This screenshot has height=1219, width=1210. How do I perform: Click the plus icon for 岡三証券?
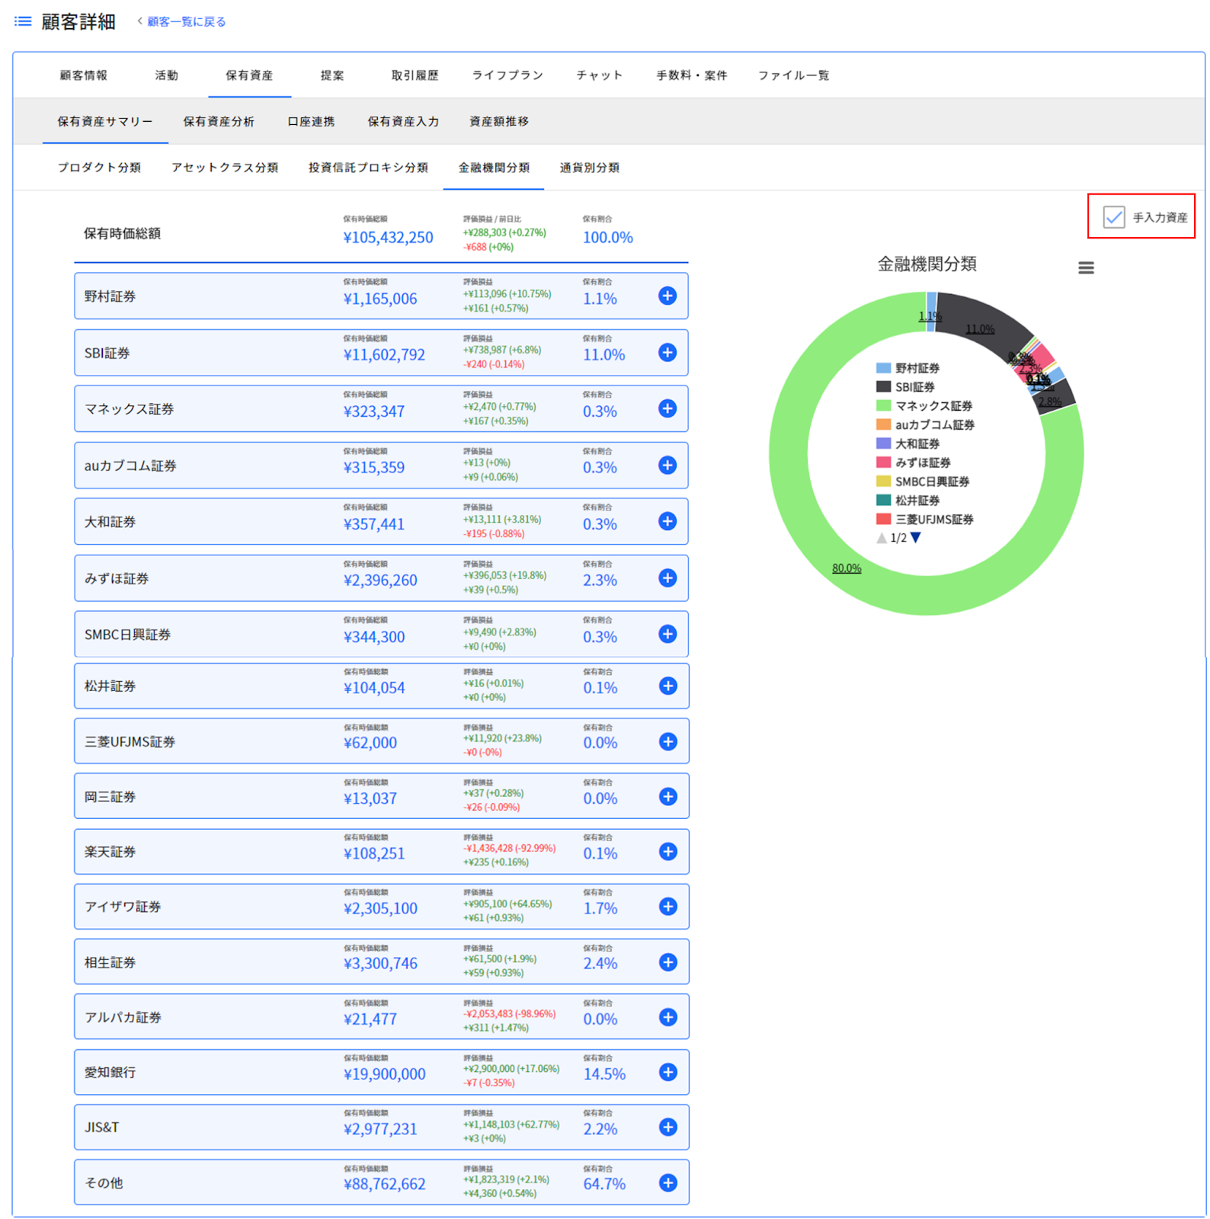[x=667, y=796]
